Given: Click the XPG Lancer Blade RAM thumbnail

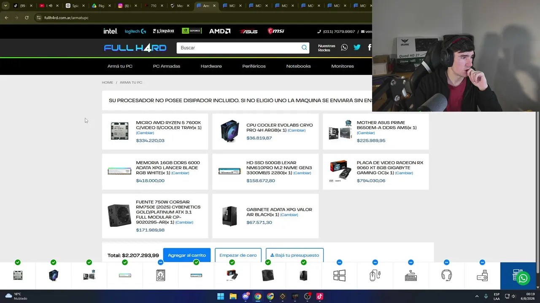Looking at the screenshot, I should [119, 171].
